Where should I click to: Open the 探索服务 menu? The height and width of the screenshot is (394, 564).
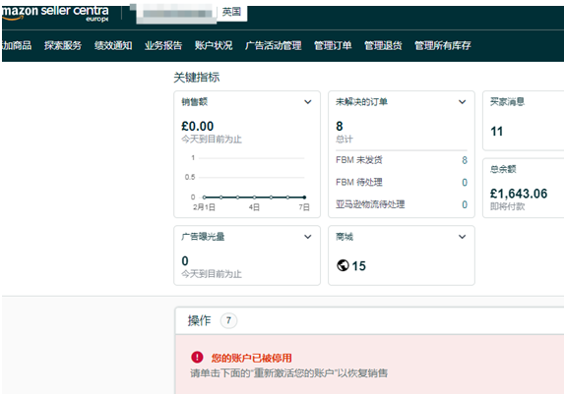click(63, 45)
